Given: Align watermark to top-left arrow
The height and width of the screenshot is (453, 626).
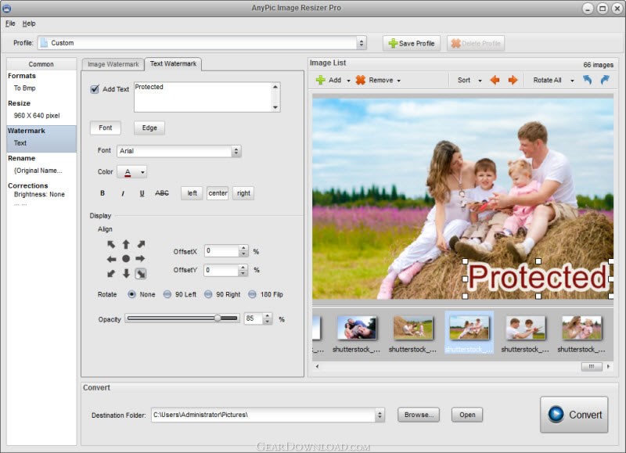Looking at the screenshot, I should click(x=111, y=244).
